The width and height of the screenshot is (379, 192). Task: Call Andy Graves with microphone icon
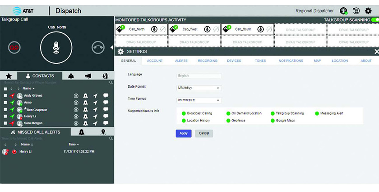click(x=76, y=96)
